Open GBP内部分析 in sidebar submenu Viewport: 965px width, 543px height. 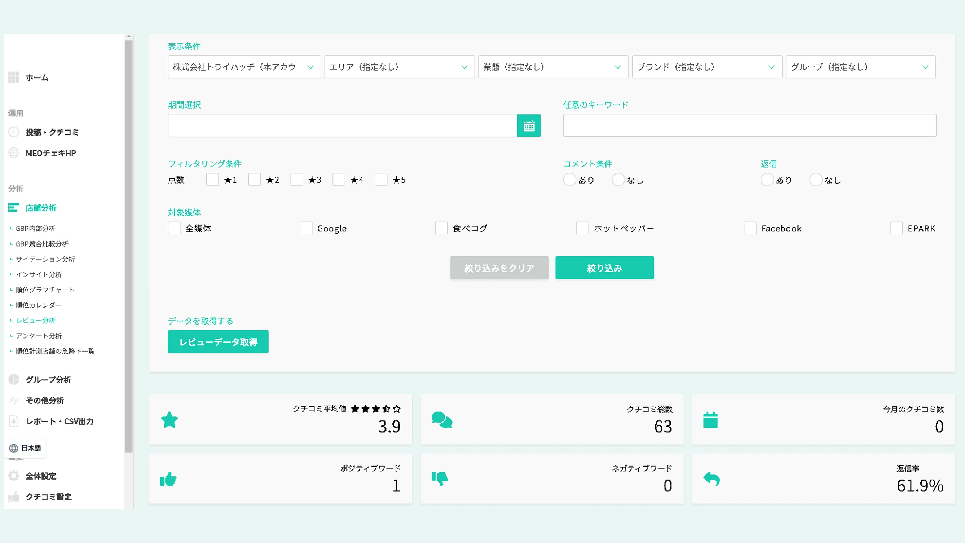click(36, 229)
